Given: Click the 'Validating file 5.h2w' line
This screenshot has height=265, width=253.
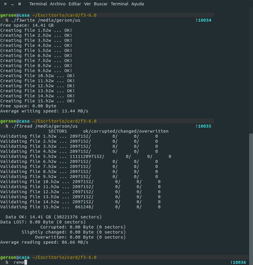Looking at the screenshot, I should [x=86, y=156].
